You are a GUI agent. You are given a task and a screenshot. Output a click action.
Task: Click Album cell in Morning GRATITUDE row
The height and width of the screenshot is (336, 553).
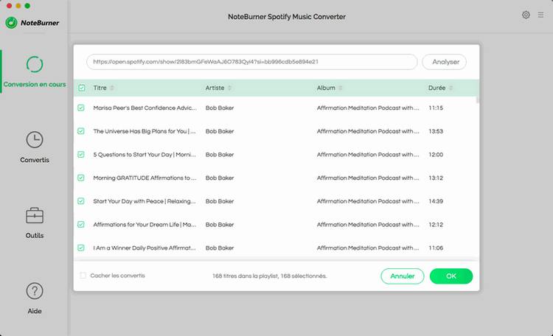368,178
